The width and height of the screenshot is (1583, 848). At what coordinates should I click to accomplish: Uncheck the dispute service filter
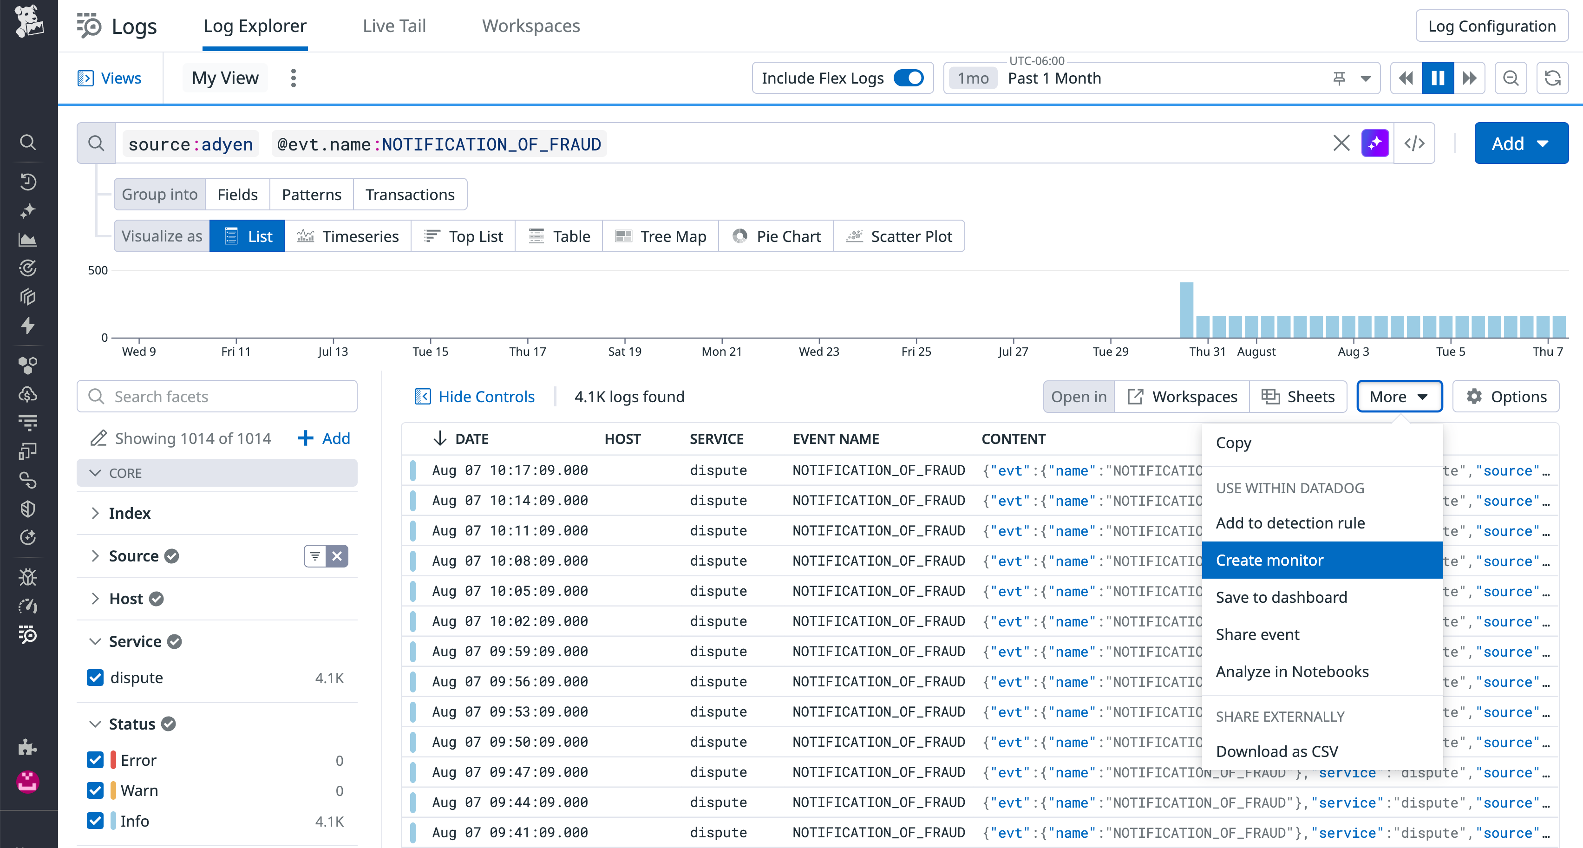pyautogui.click(x=95, y=677)
